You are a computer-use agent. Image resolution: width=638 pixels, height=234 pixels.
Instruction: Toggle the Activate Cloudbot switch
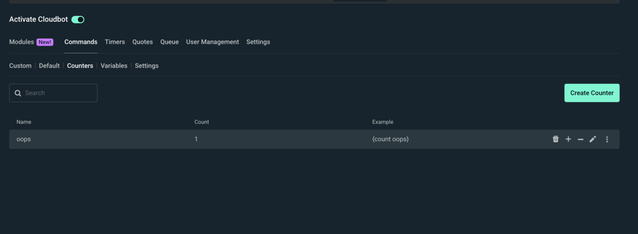tap(78, 19)
